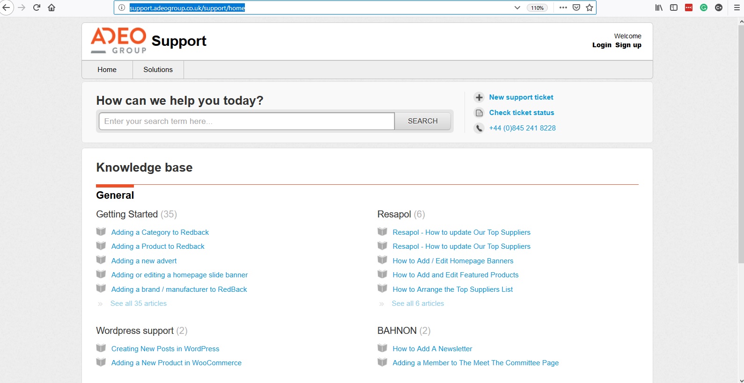Open the page actions three-dots menu
The height and width of the screenshot is (383, 744).
[x=563, y=7]
